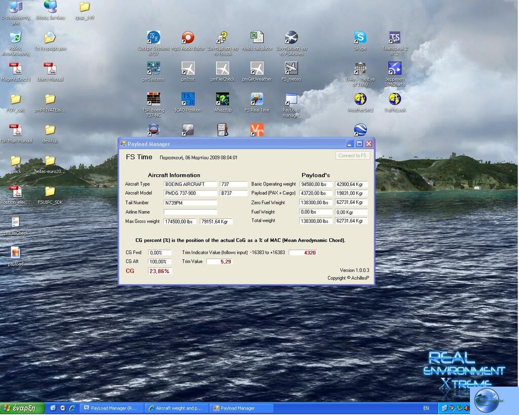Click the Zero Fuel Weight lbs field
Viewport: 519px width, 415px height.
click(x=316, y=202)
